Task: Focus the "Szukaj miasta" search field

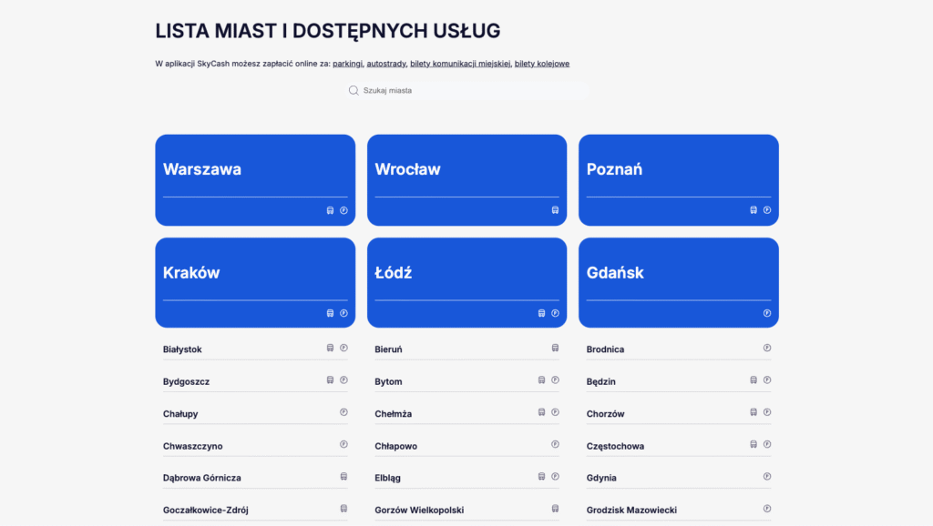Action: [x=469, y=91]
